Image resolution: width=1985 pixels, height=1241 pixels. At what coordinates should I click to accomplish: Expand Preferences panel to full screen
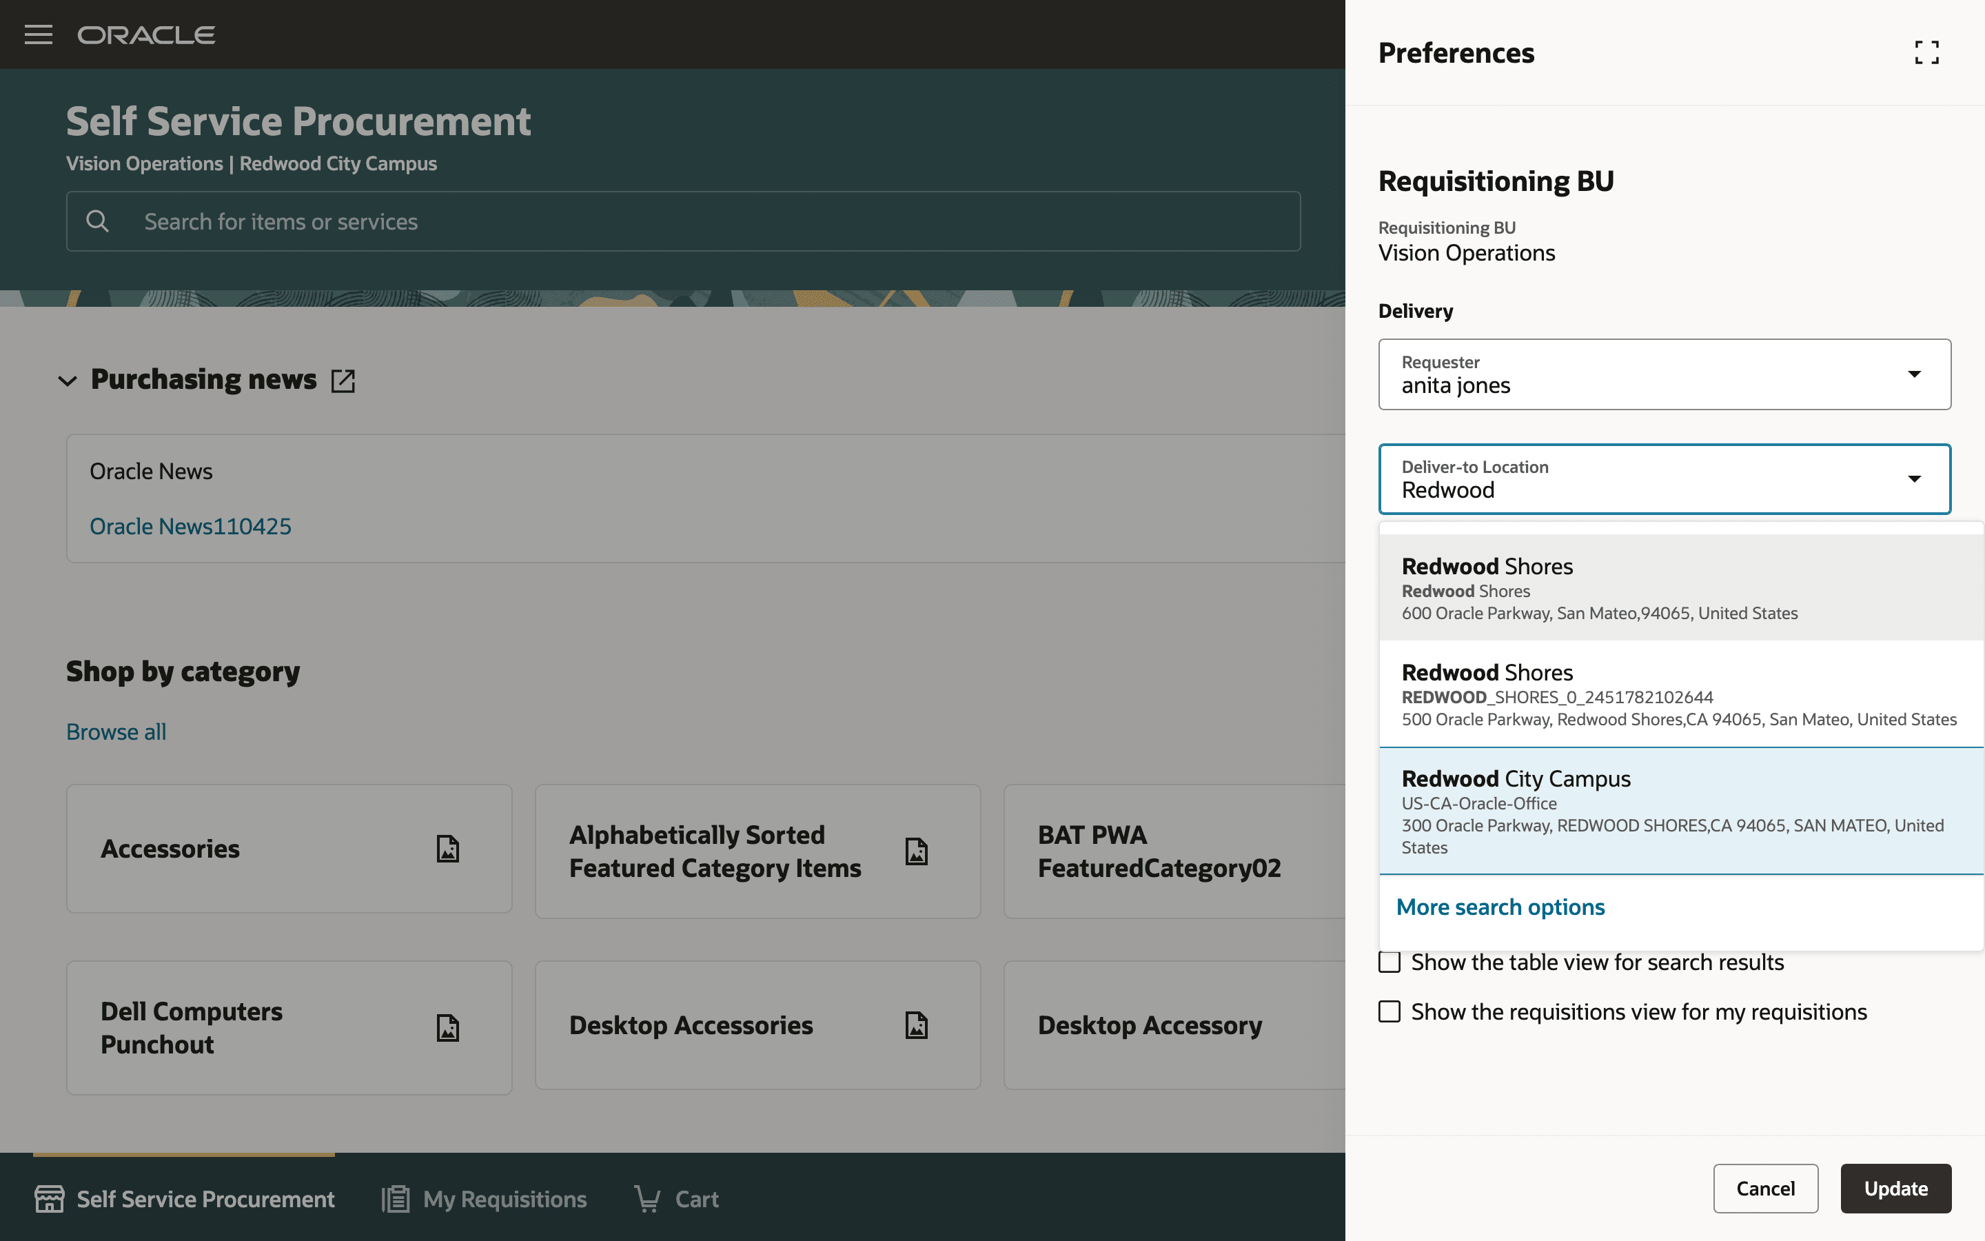pyautogui.click(x=1927, y=52)
